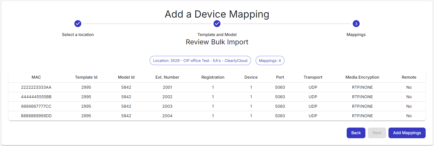Viewport: 434px width, 146px height.
Task: Click Remote value No in 6666667777CC row
Action: click(409, 106)
